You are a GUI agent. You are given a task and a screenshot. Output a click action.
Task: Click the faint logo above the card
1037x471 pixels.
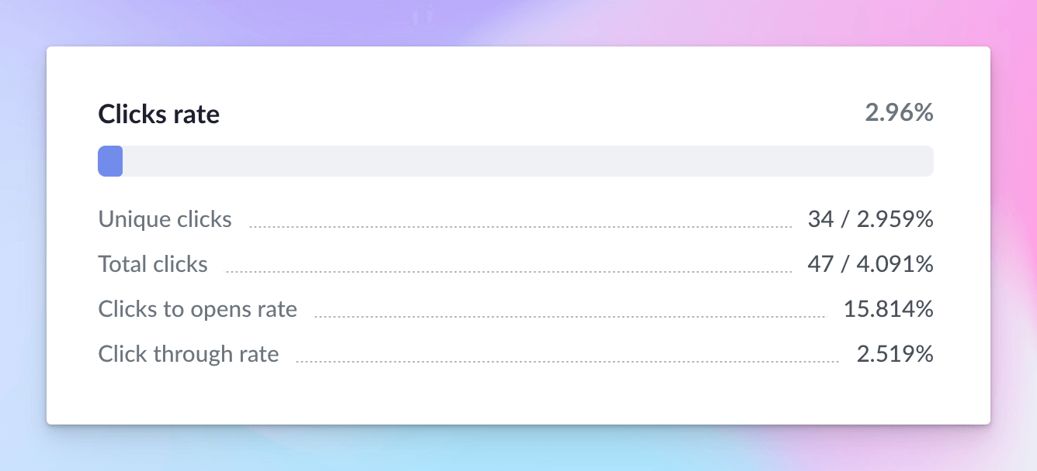point(423,15)
